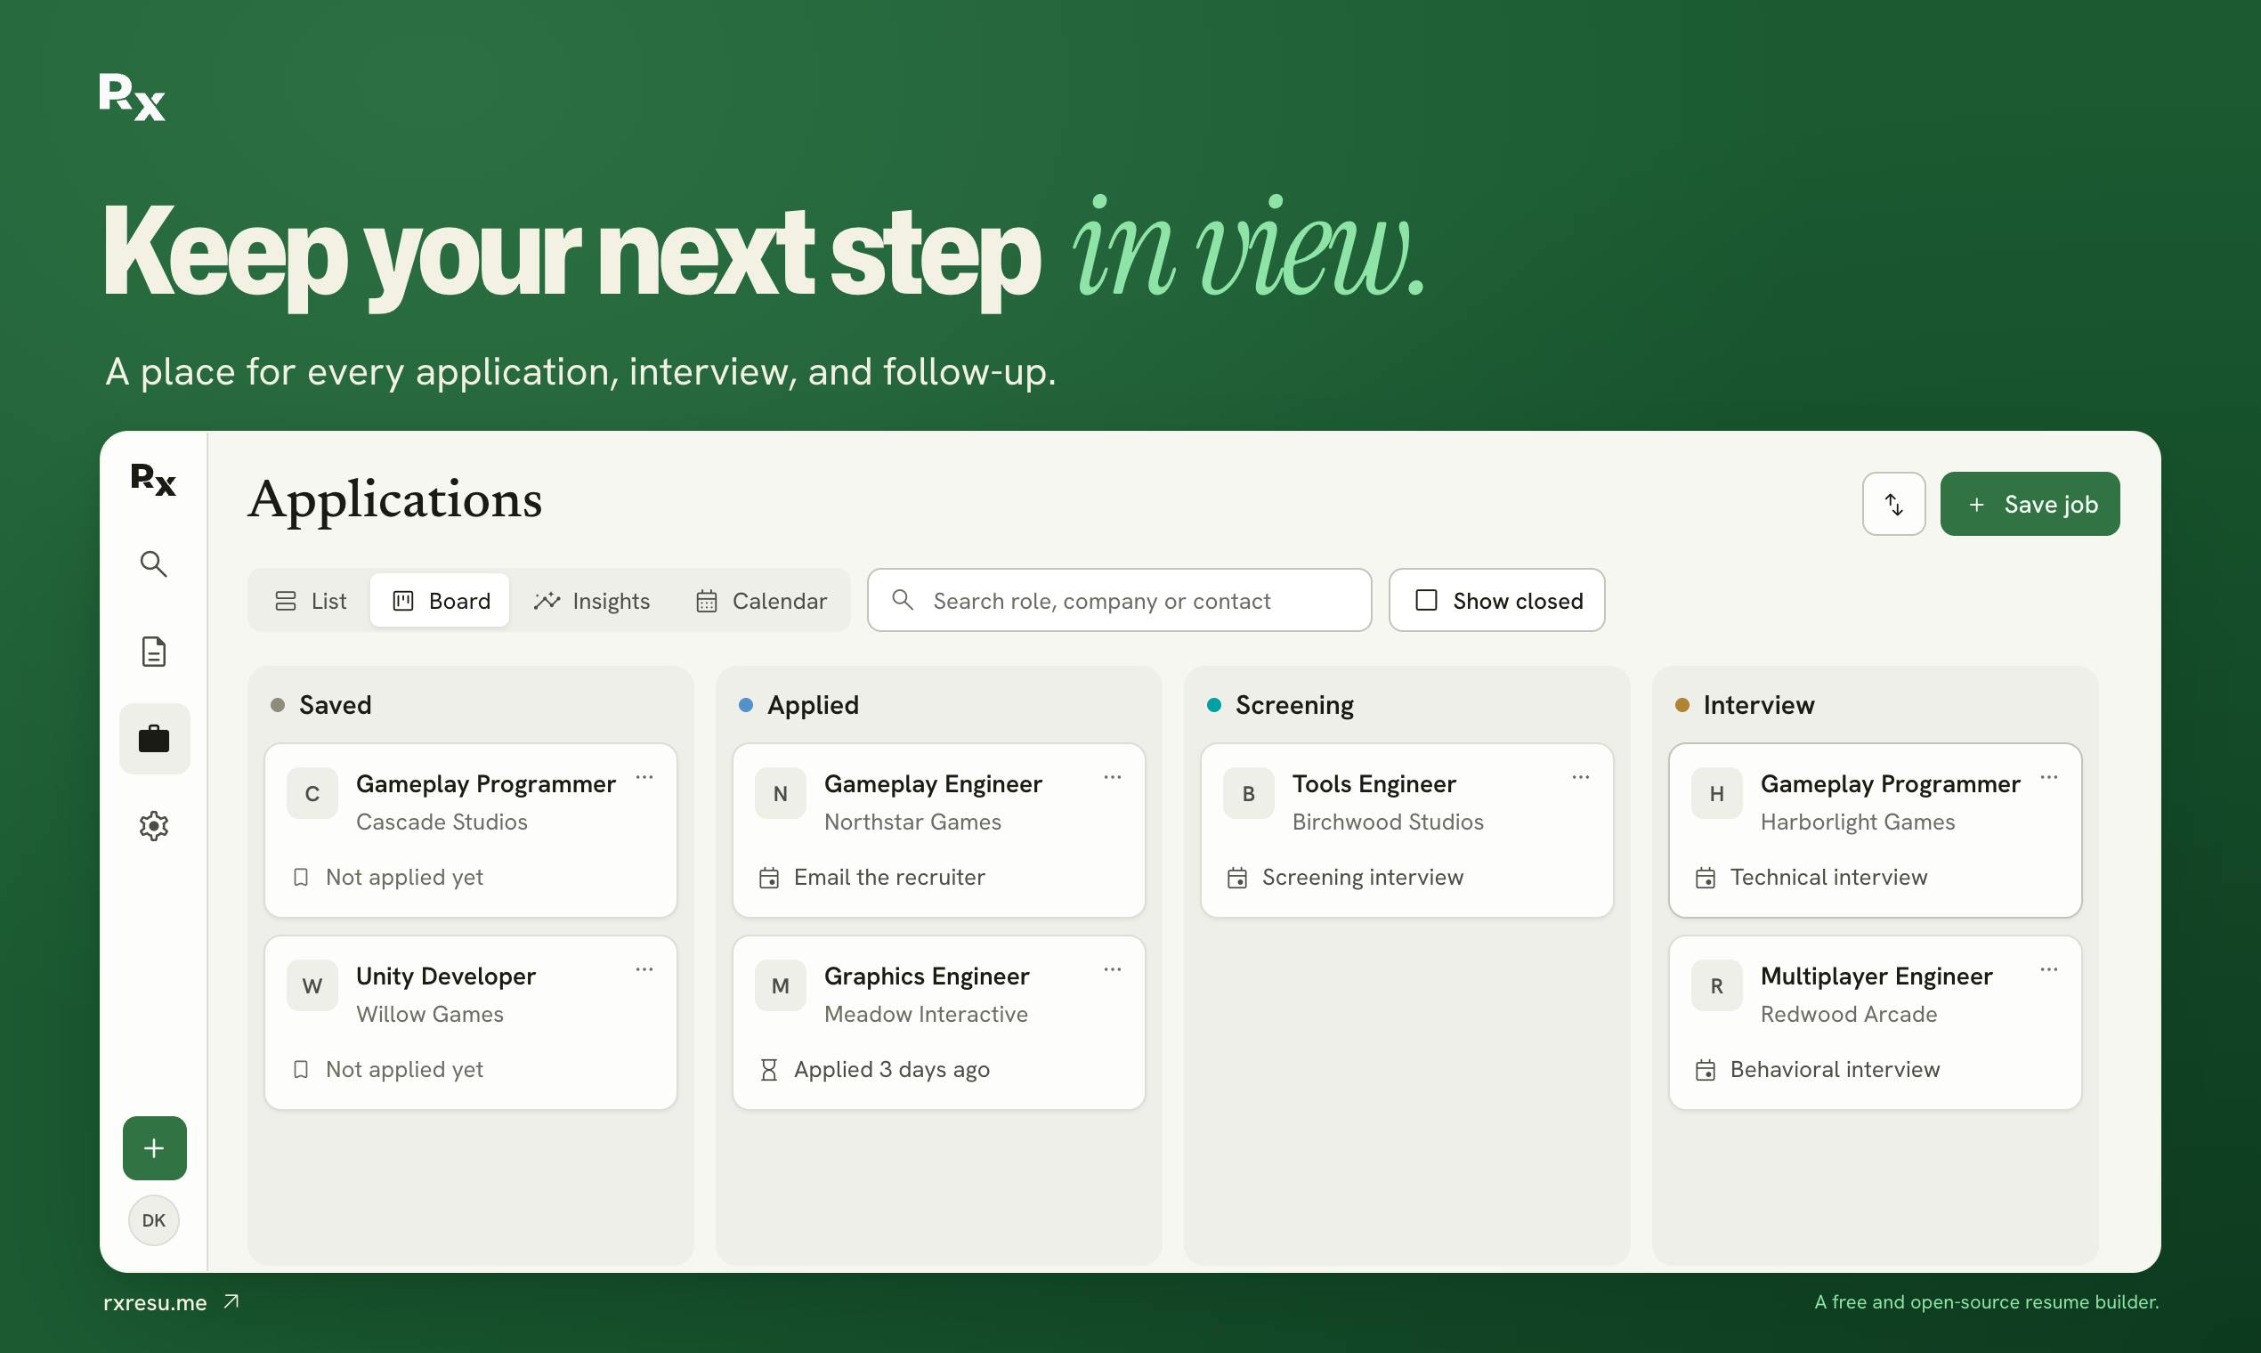Open the resumes document icon in sidebar
Viewport: 2261px width, 1353px height.
click(x=153, y=652)
